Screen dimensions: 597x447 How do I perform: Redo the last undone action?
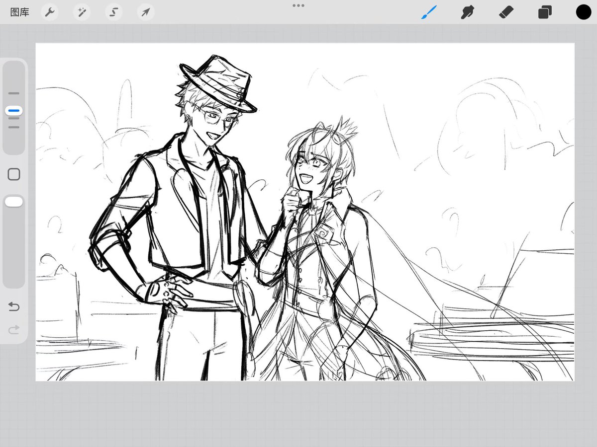(x=14, y=329)
